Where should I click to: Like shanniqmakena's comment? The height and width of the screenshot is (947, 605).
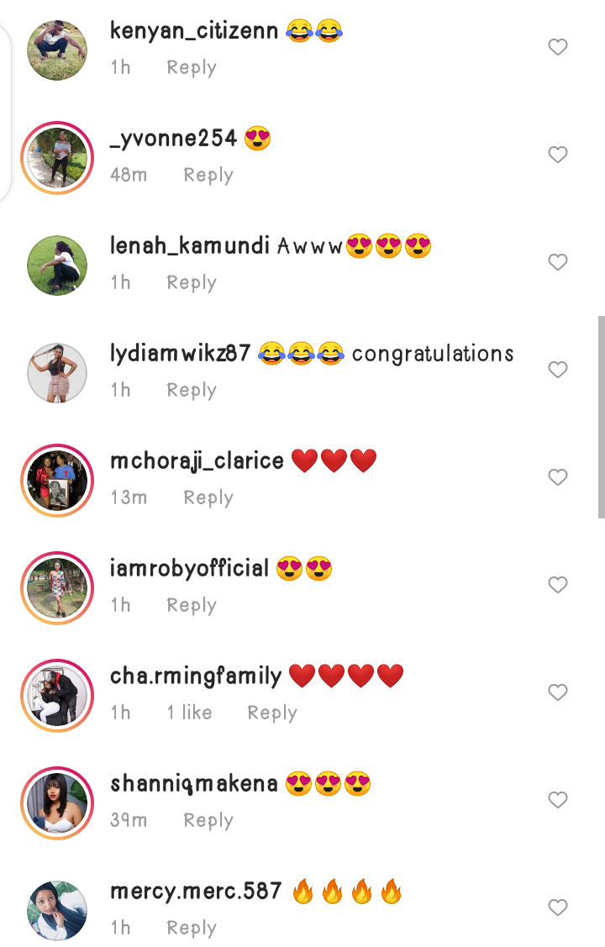tap(557, 800)
